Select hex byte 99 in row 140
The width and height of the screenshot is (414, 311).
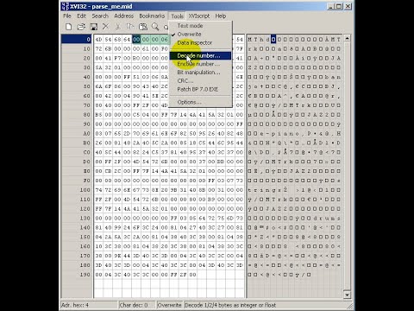117,227
